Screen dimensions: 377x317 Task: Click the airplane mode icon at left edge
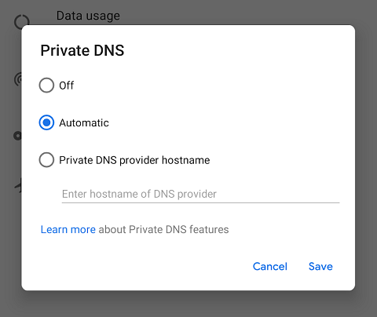tap(18, 185)
